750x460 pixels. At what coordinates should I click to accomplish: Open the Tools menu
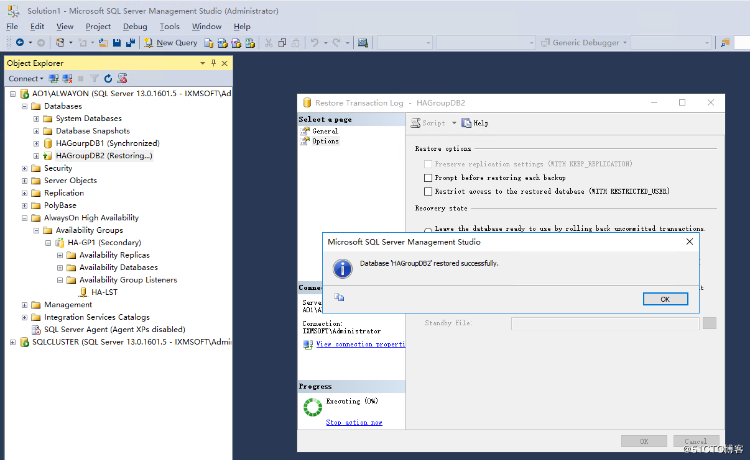pos(169,26)
